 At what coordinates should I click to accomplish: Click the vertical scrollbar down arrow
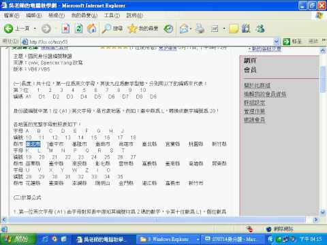click(323, 212)
